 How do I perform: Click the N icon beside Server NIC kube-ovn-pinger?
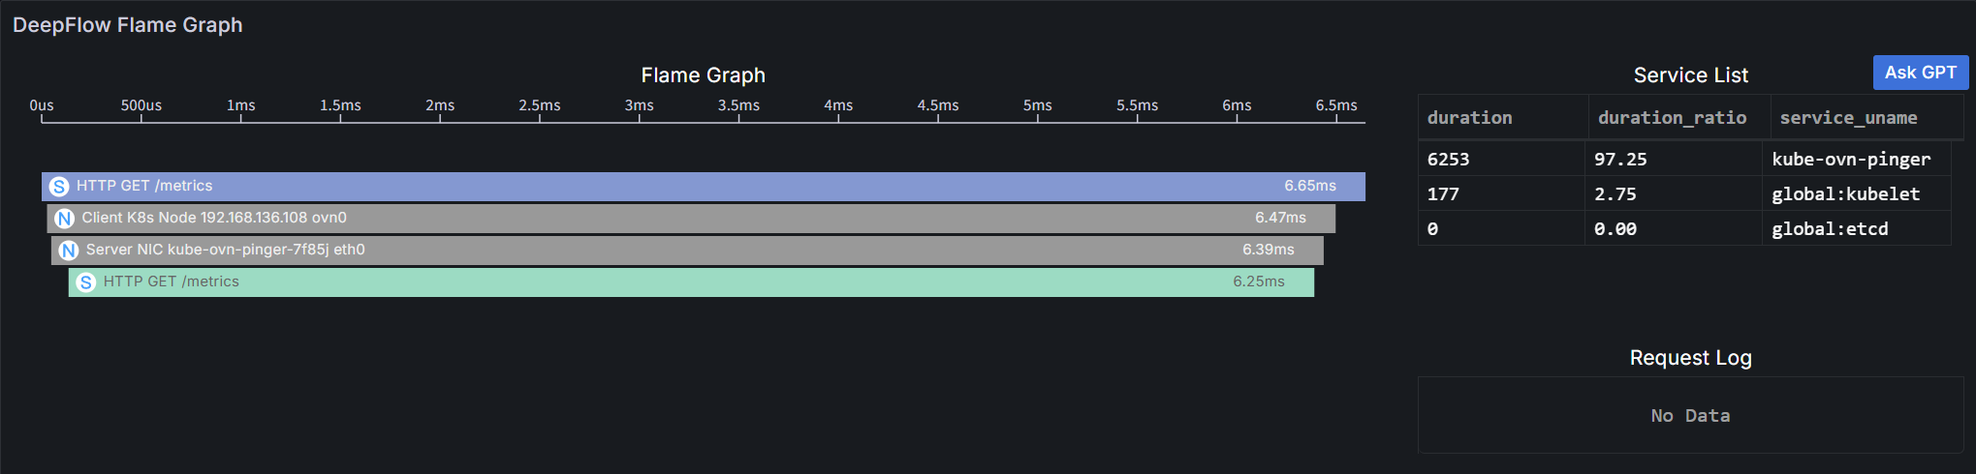69,251
